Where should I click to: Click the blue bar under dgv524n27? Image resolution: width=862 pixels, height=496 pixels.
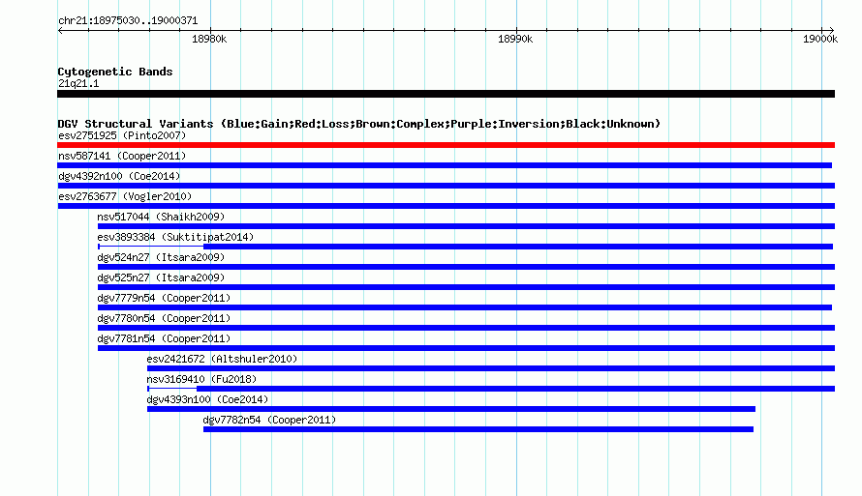point(466,267)
